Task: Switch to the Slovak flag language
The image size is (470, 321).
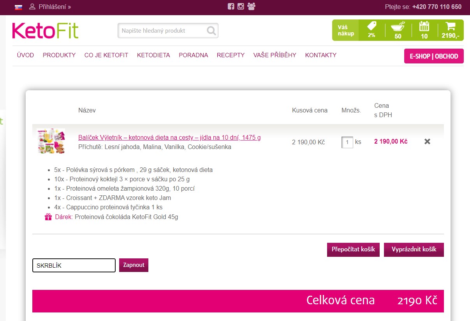Action: click(18, 7)
